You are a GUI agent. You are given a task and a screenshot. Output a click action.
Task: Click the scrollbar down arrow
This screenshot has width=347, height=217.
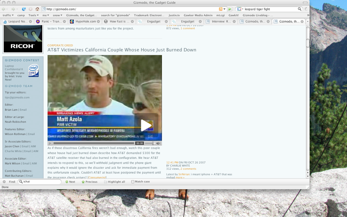tap(308, 176)
